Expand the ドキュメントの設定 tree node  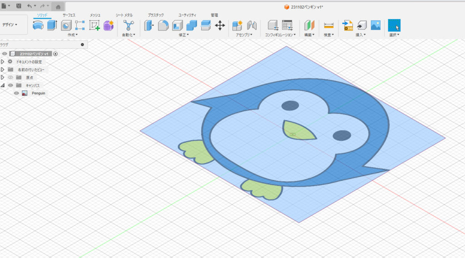(x=3, y=61)
